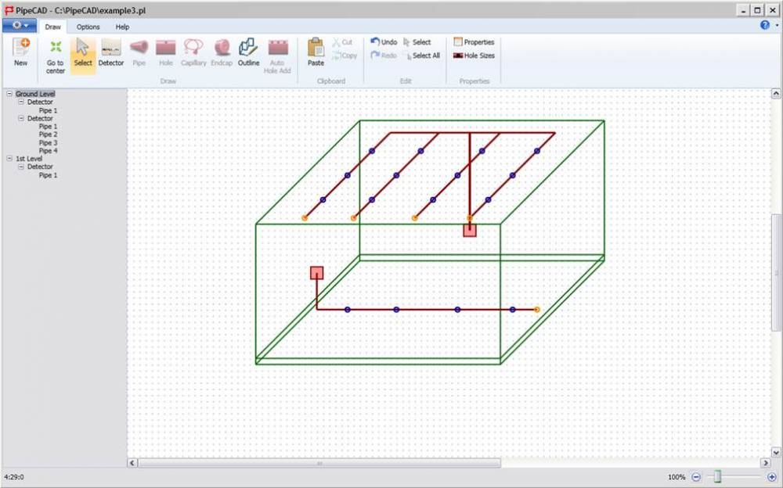Click the Undo button
This screenshot has height=488, width=783.
click(384, 42)
